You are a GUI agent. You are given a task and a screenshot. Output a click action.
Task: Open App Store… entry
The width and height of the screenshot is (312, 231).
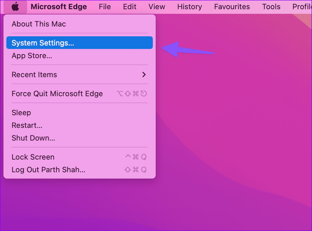(x=80, y=56)
